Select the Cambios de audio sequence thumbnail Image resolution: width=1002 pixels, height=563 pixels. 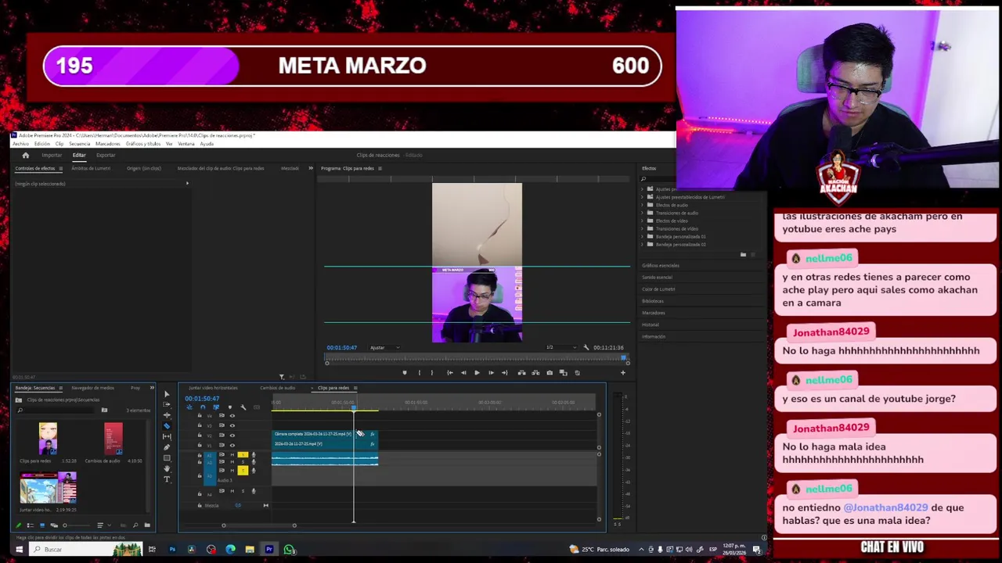[114, 439]
